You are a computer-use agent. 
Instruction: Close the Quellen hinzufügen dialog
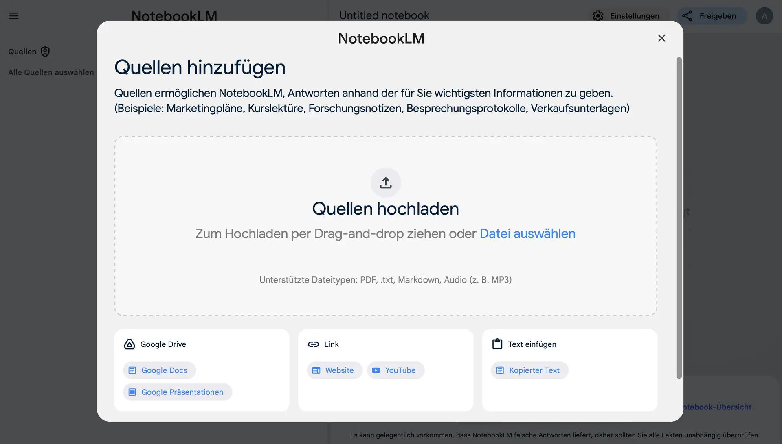pyautogui.click(x=661, y=38)
